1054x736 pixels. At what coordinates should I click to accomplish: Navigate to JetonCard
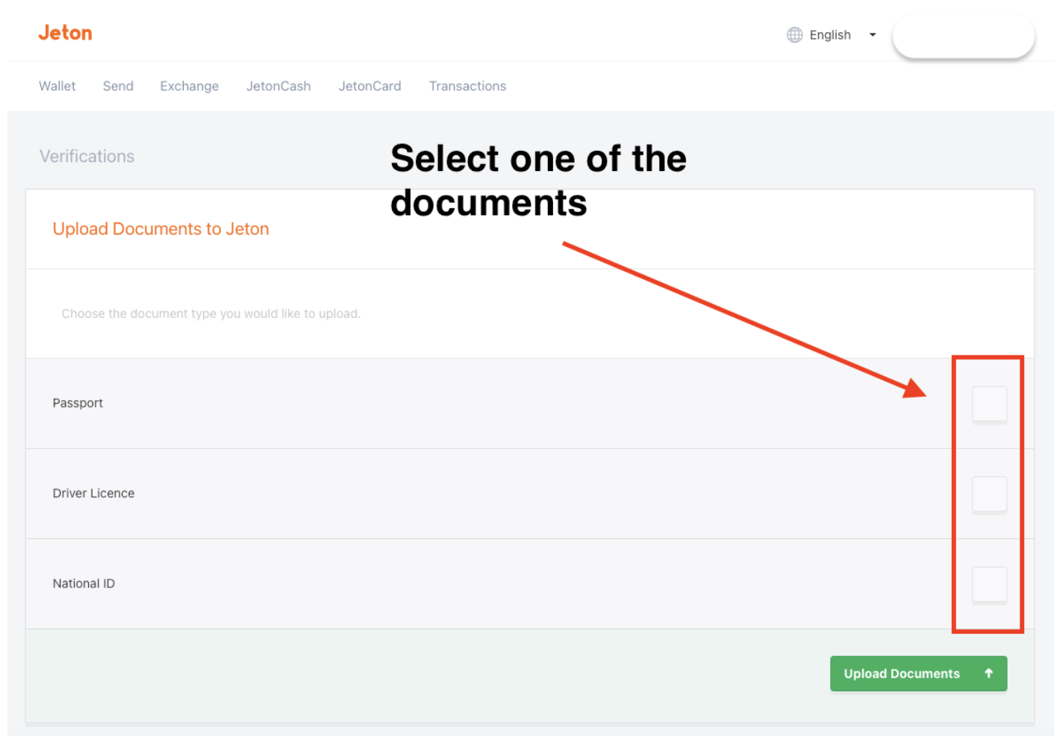(369, 86)
